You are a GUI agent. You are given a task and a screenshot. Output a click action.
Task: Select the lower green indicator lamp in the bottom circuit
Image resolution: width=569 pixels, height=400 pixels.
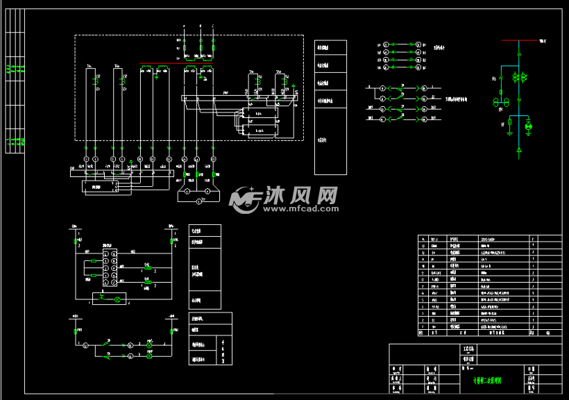pos(149,356)
